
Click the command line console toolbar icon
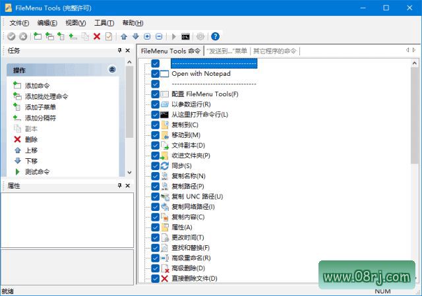186,36
